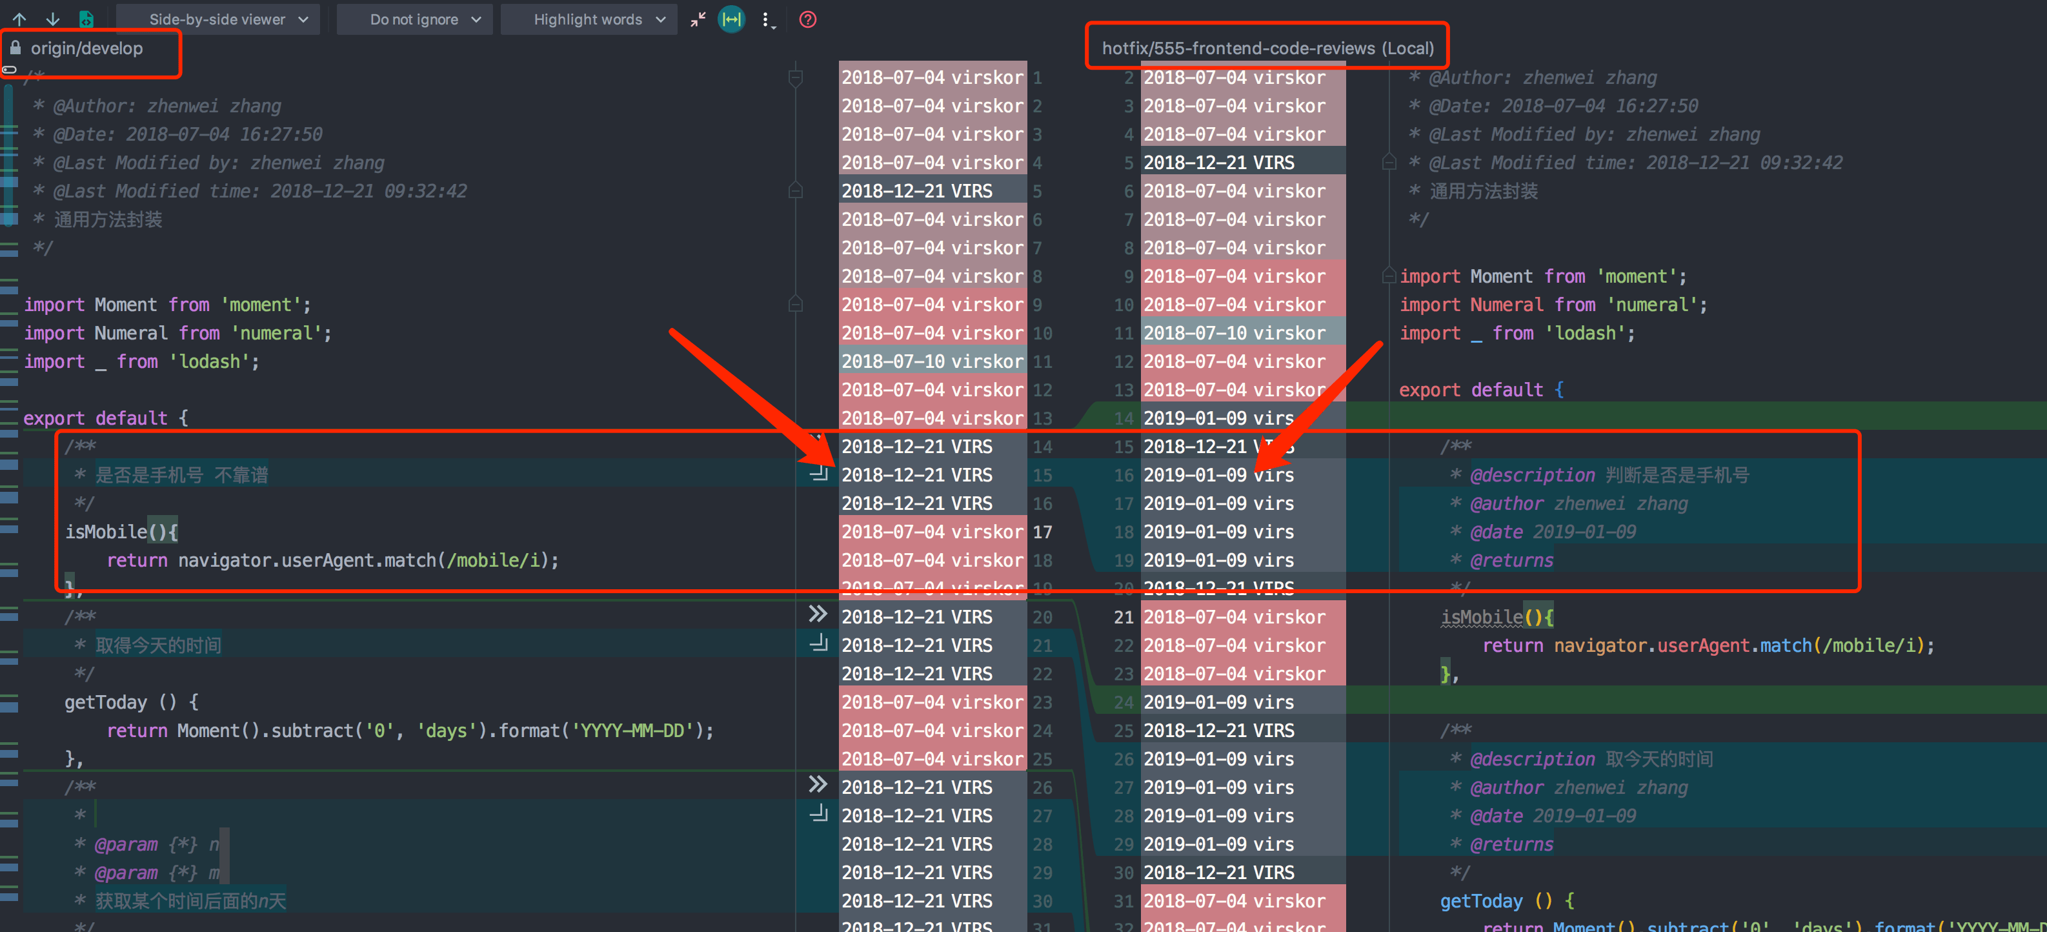
Task: Click hotfix annotation 2018-12-21 VIRS on line 5
Action: tap(1243, 162)
